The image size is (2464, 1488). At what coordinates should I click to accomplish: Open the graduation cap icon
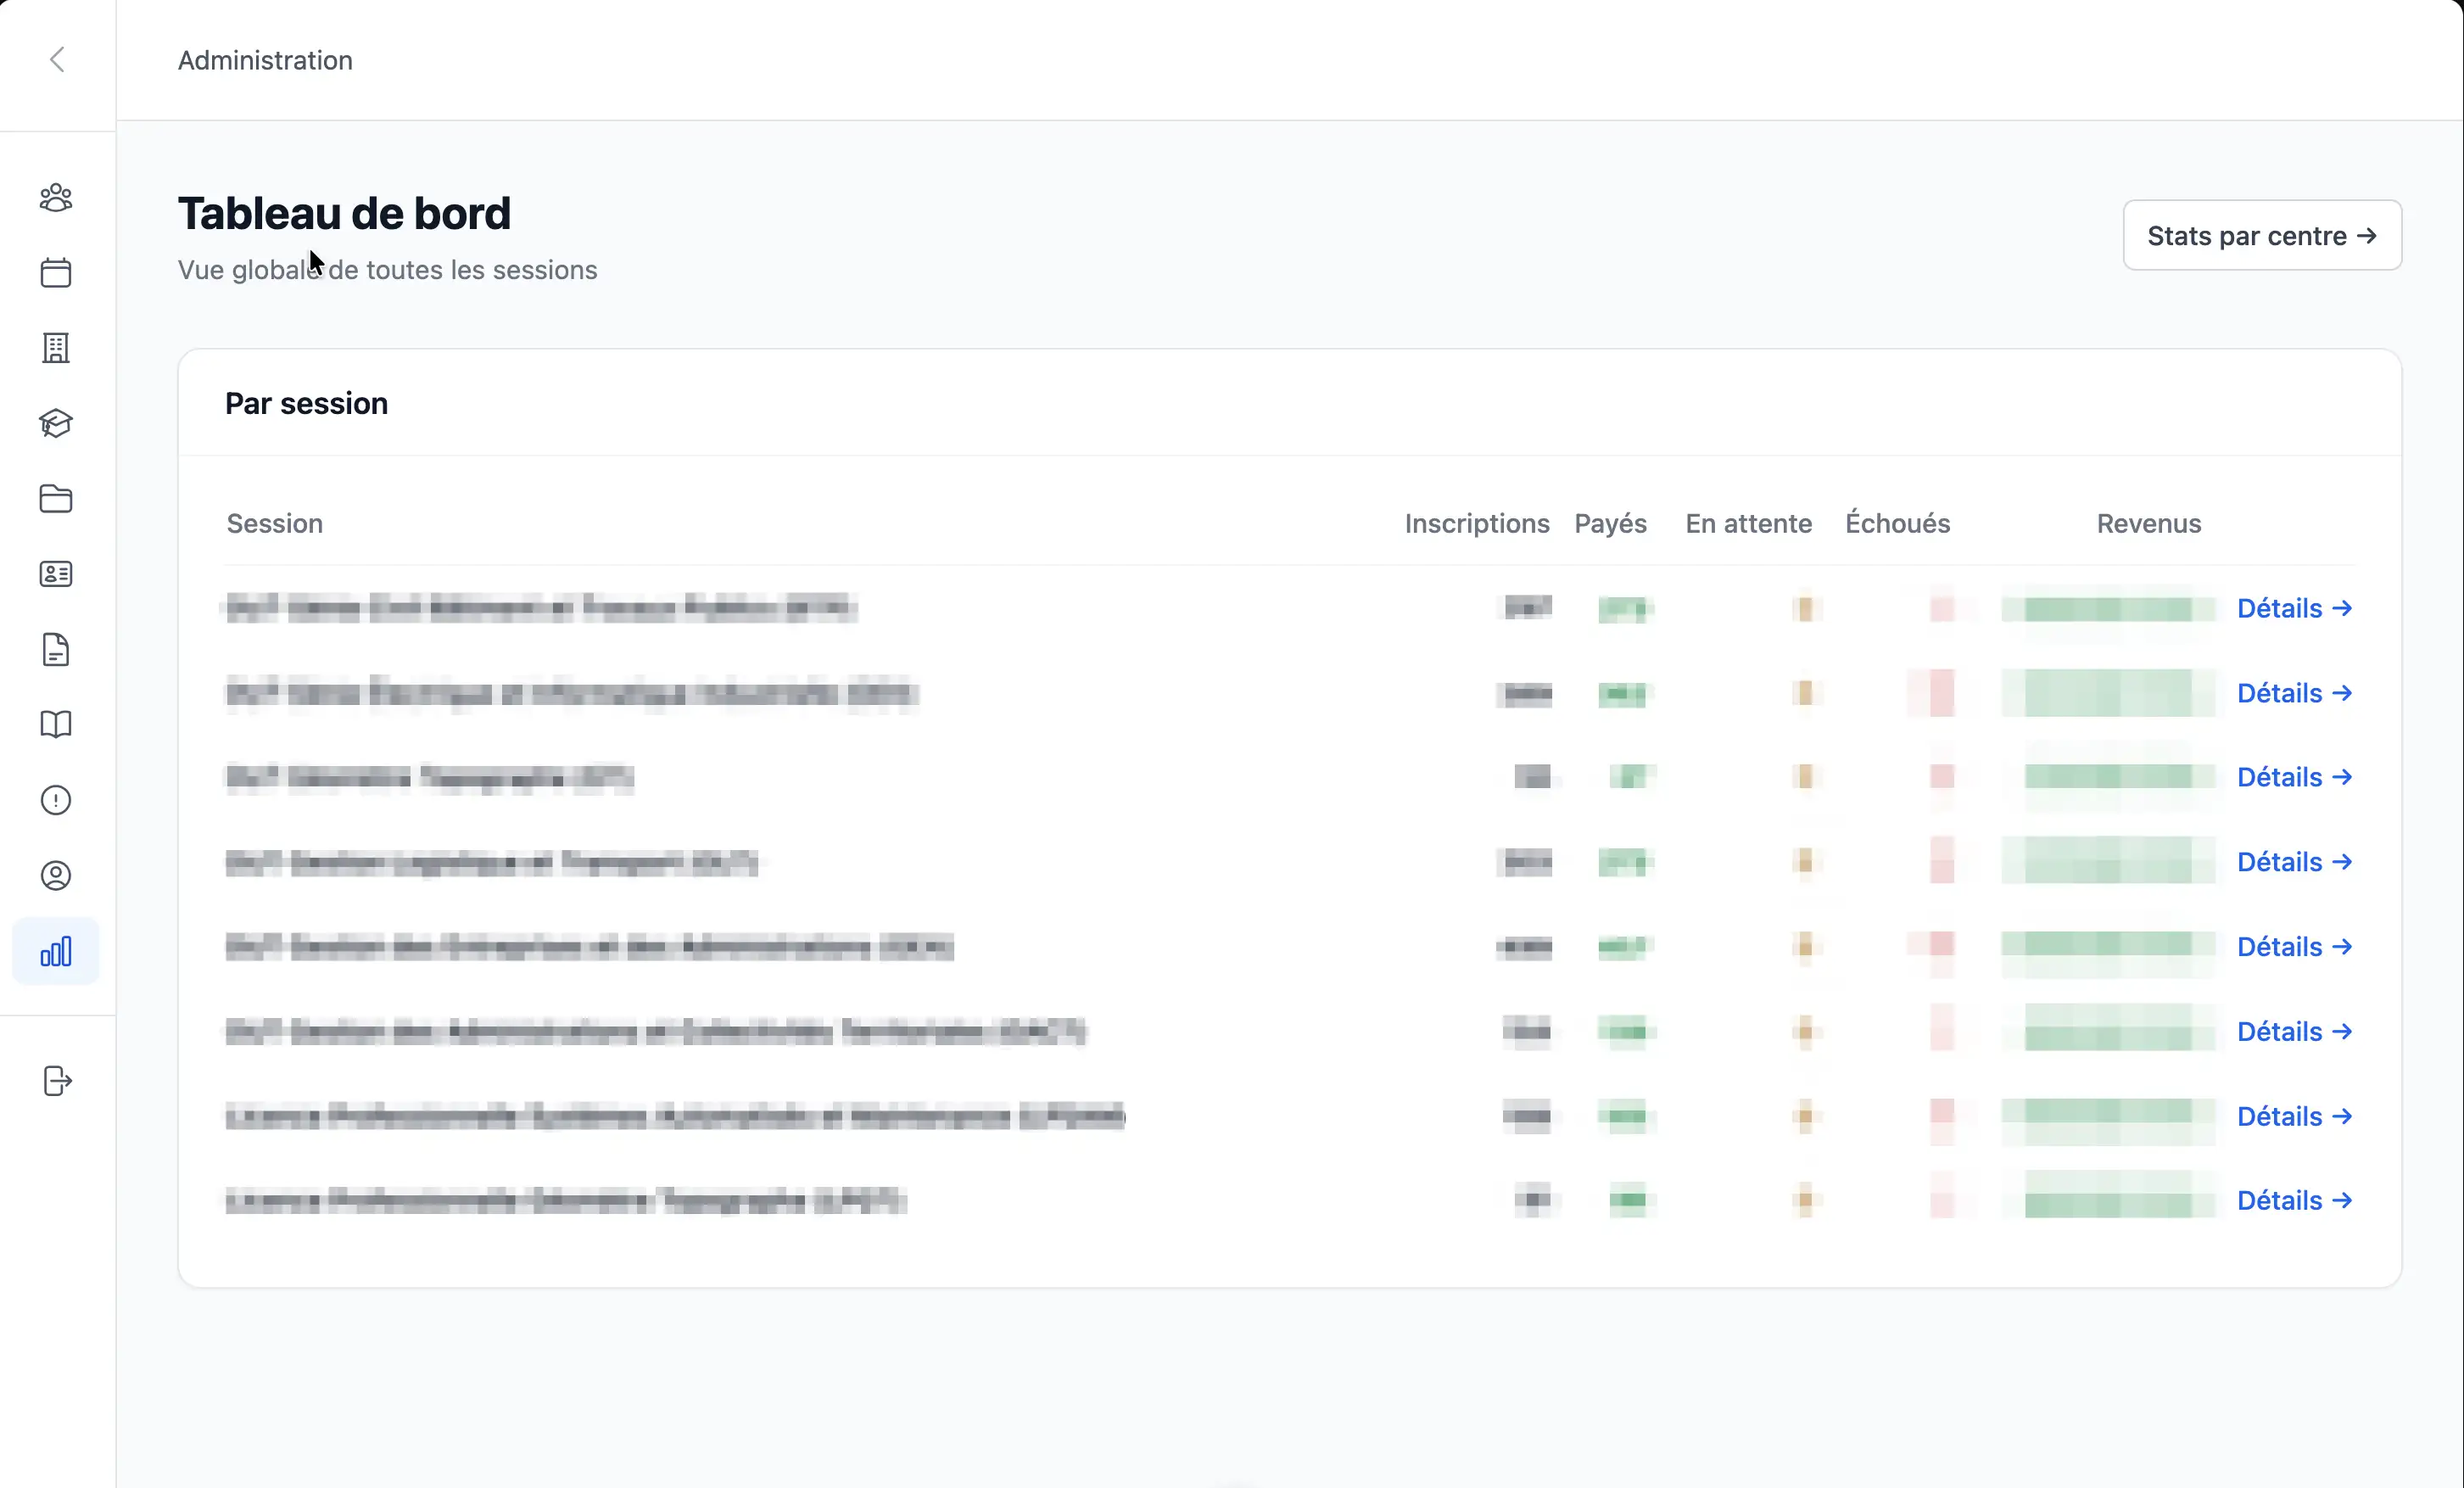pos(56,424)
